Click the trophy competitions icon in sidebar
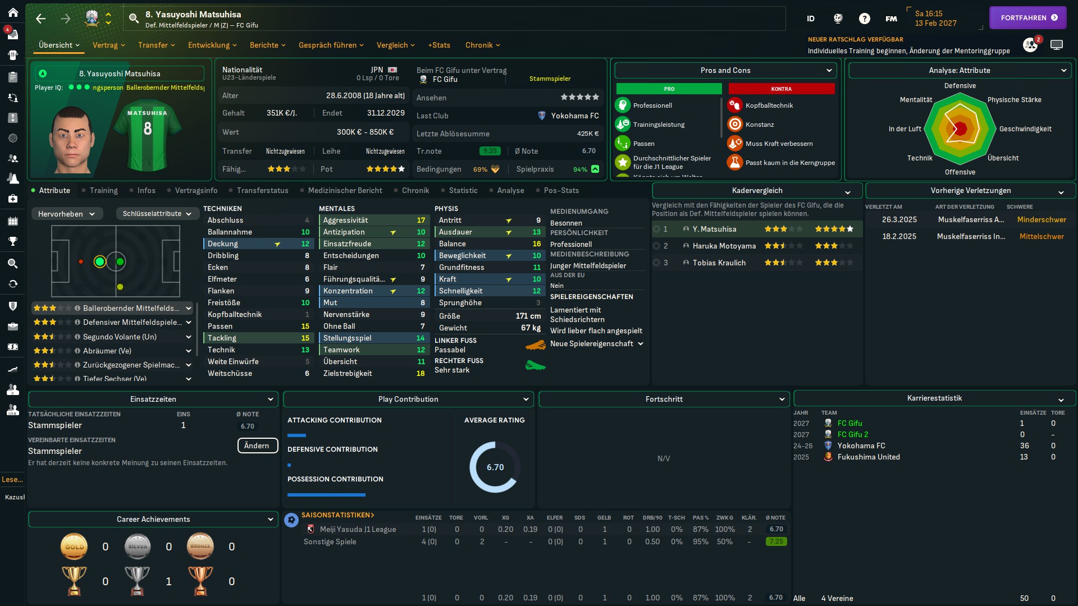This screenshot has height=606, width=1078. (12, 241)
